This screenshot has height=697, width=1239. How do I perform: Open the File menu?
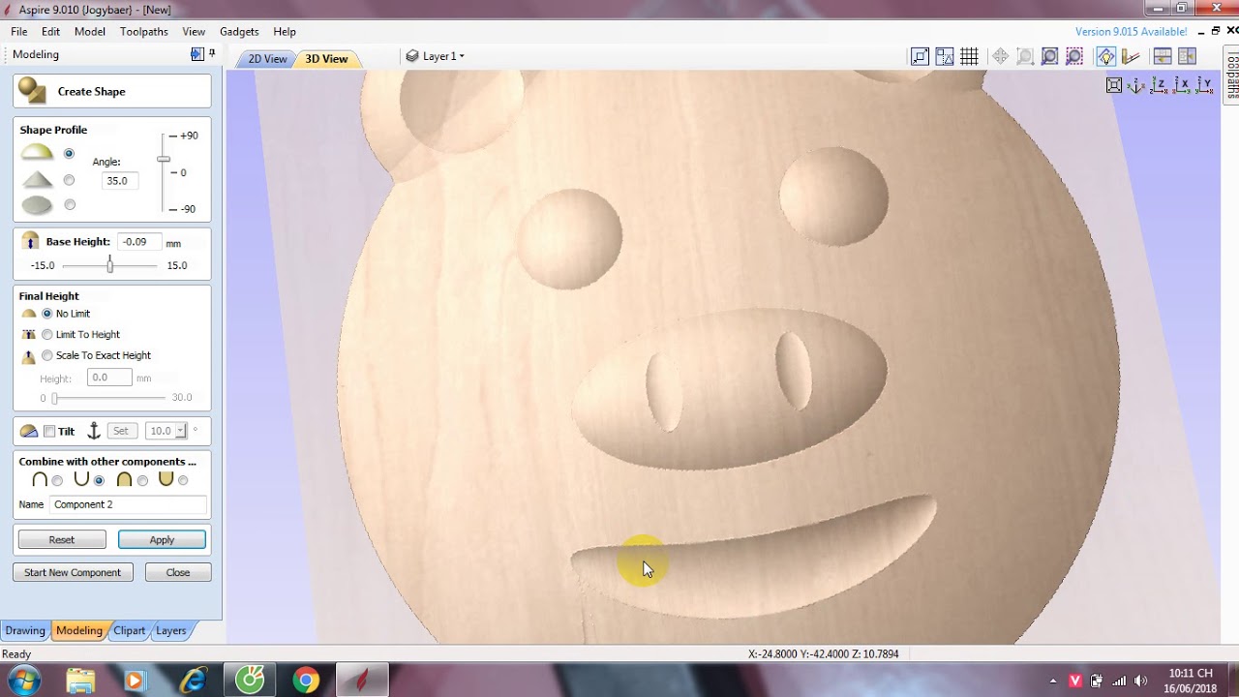[19, 31]
